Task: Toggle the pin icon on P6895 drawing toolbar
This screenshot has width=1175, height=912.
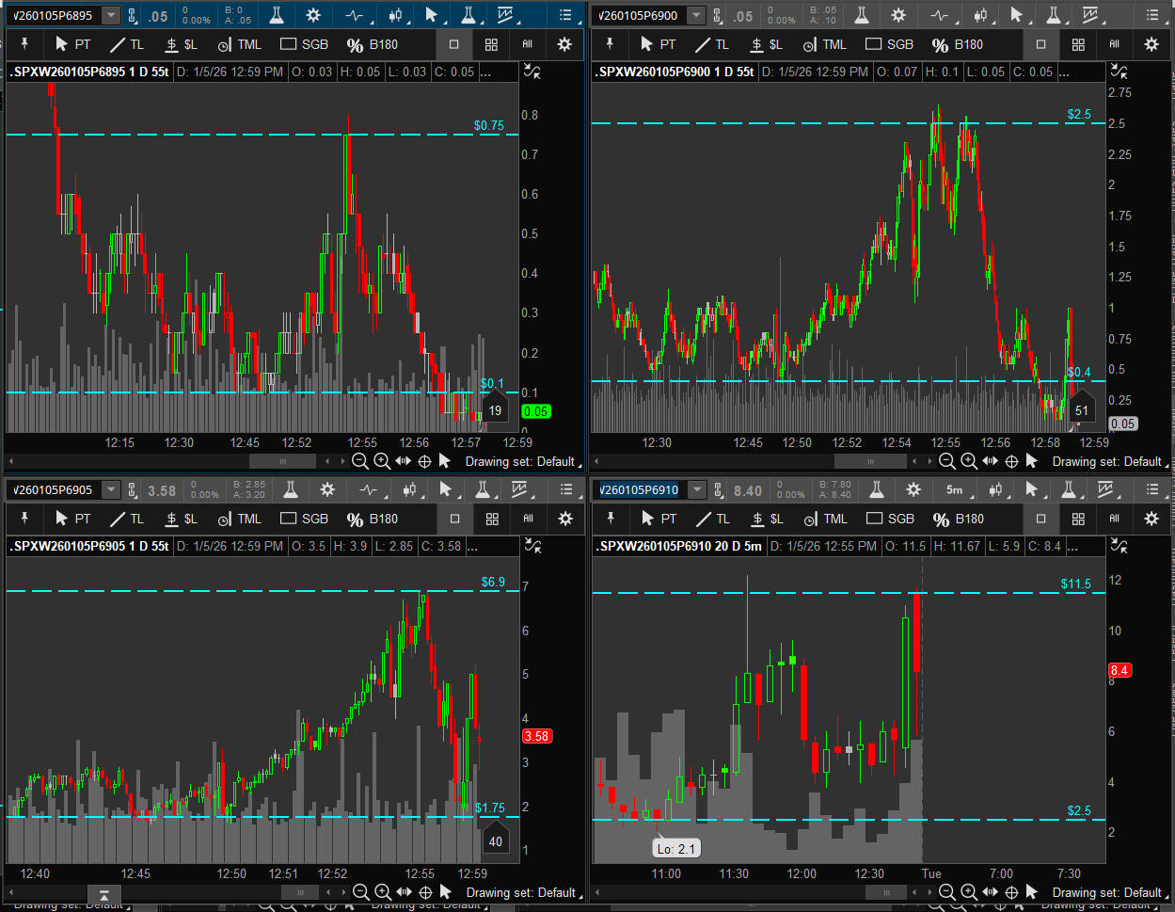Action: tap(24, 44)
